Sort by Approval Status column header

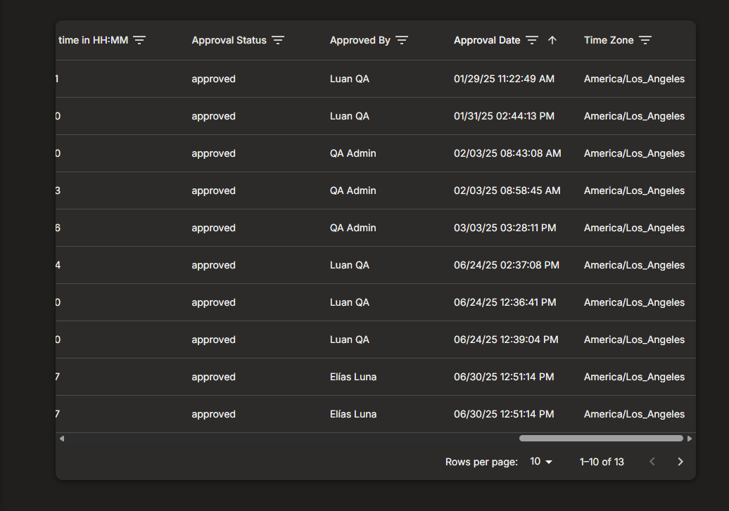(229, 40)
